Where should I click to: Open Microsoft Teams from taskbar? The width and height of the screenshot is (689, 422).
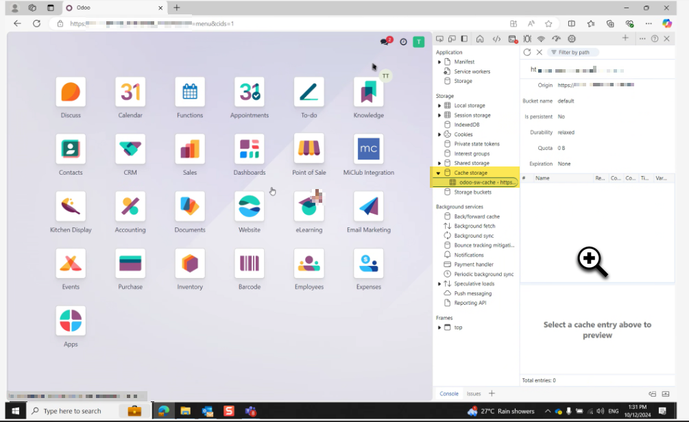(x=250, y=411)
